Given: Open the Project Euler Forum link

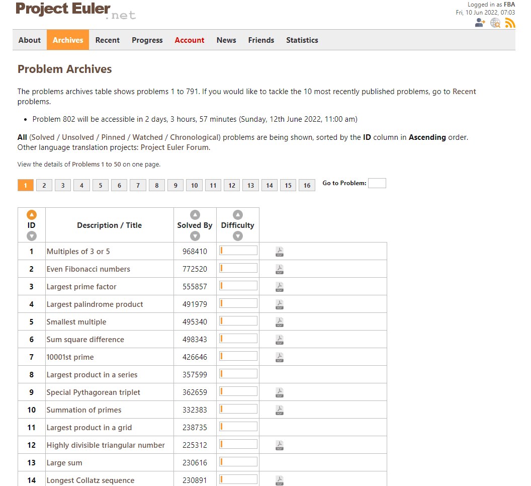Looking at the screenshot, I should [x=175, y=147].
